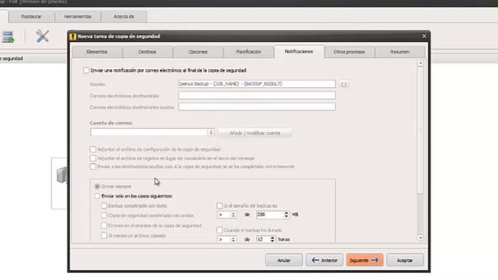Click the dialog scrollbar up arrow

pyautogui.click(x=420, y=63)
